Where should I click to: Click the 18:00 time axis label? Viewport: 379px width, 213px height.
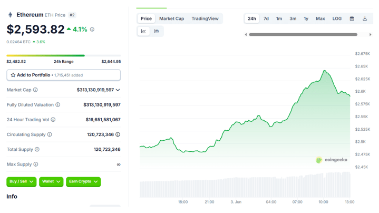coord(183,202)
